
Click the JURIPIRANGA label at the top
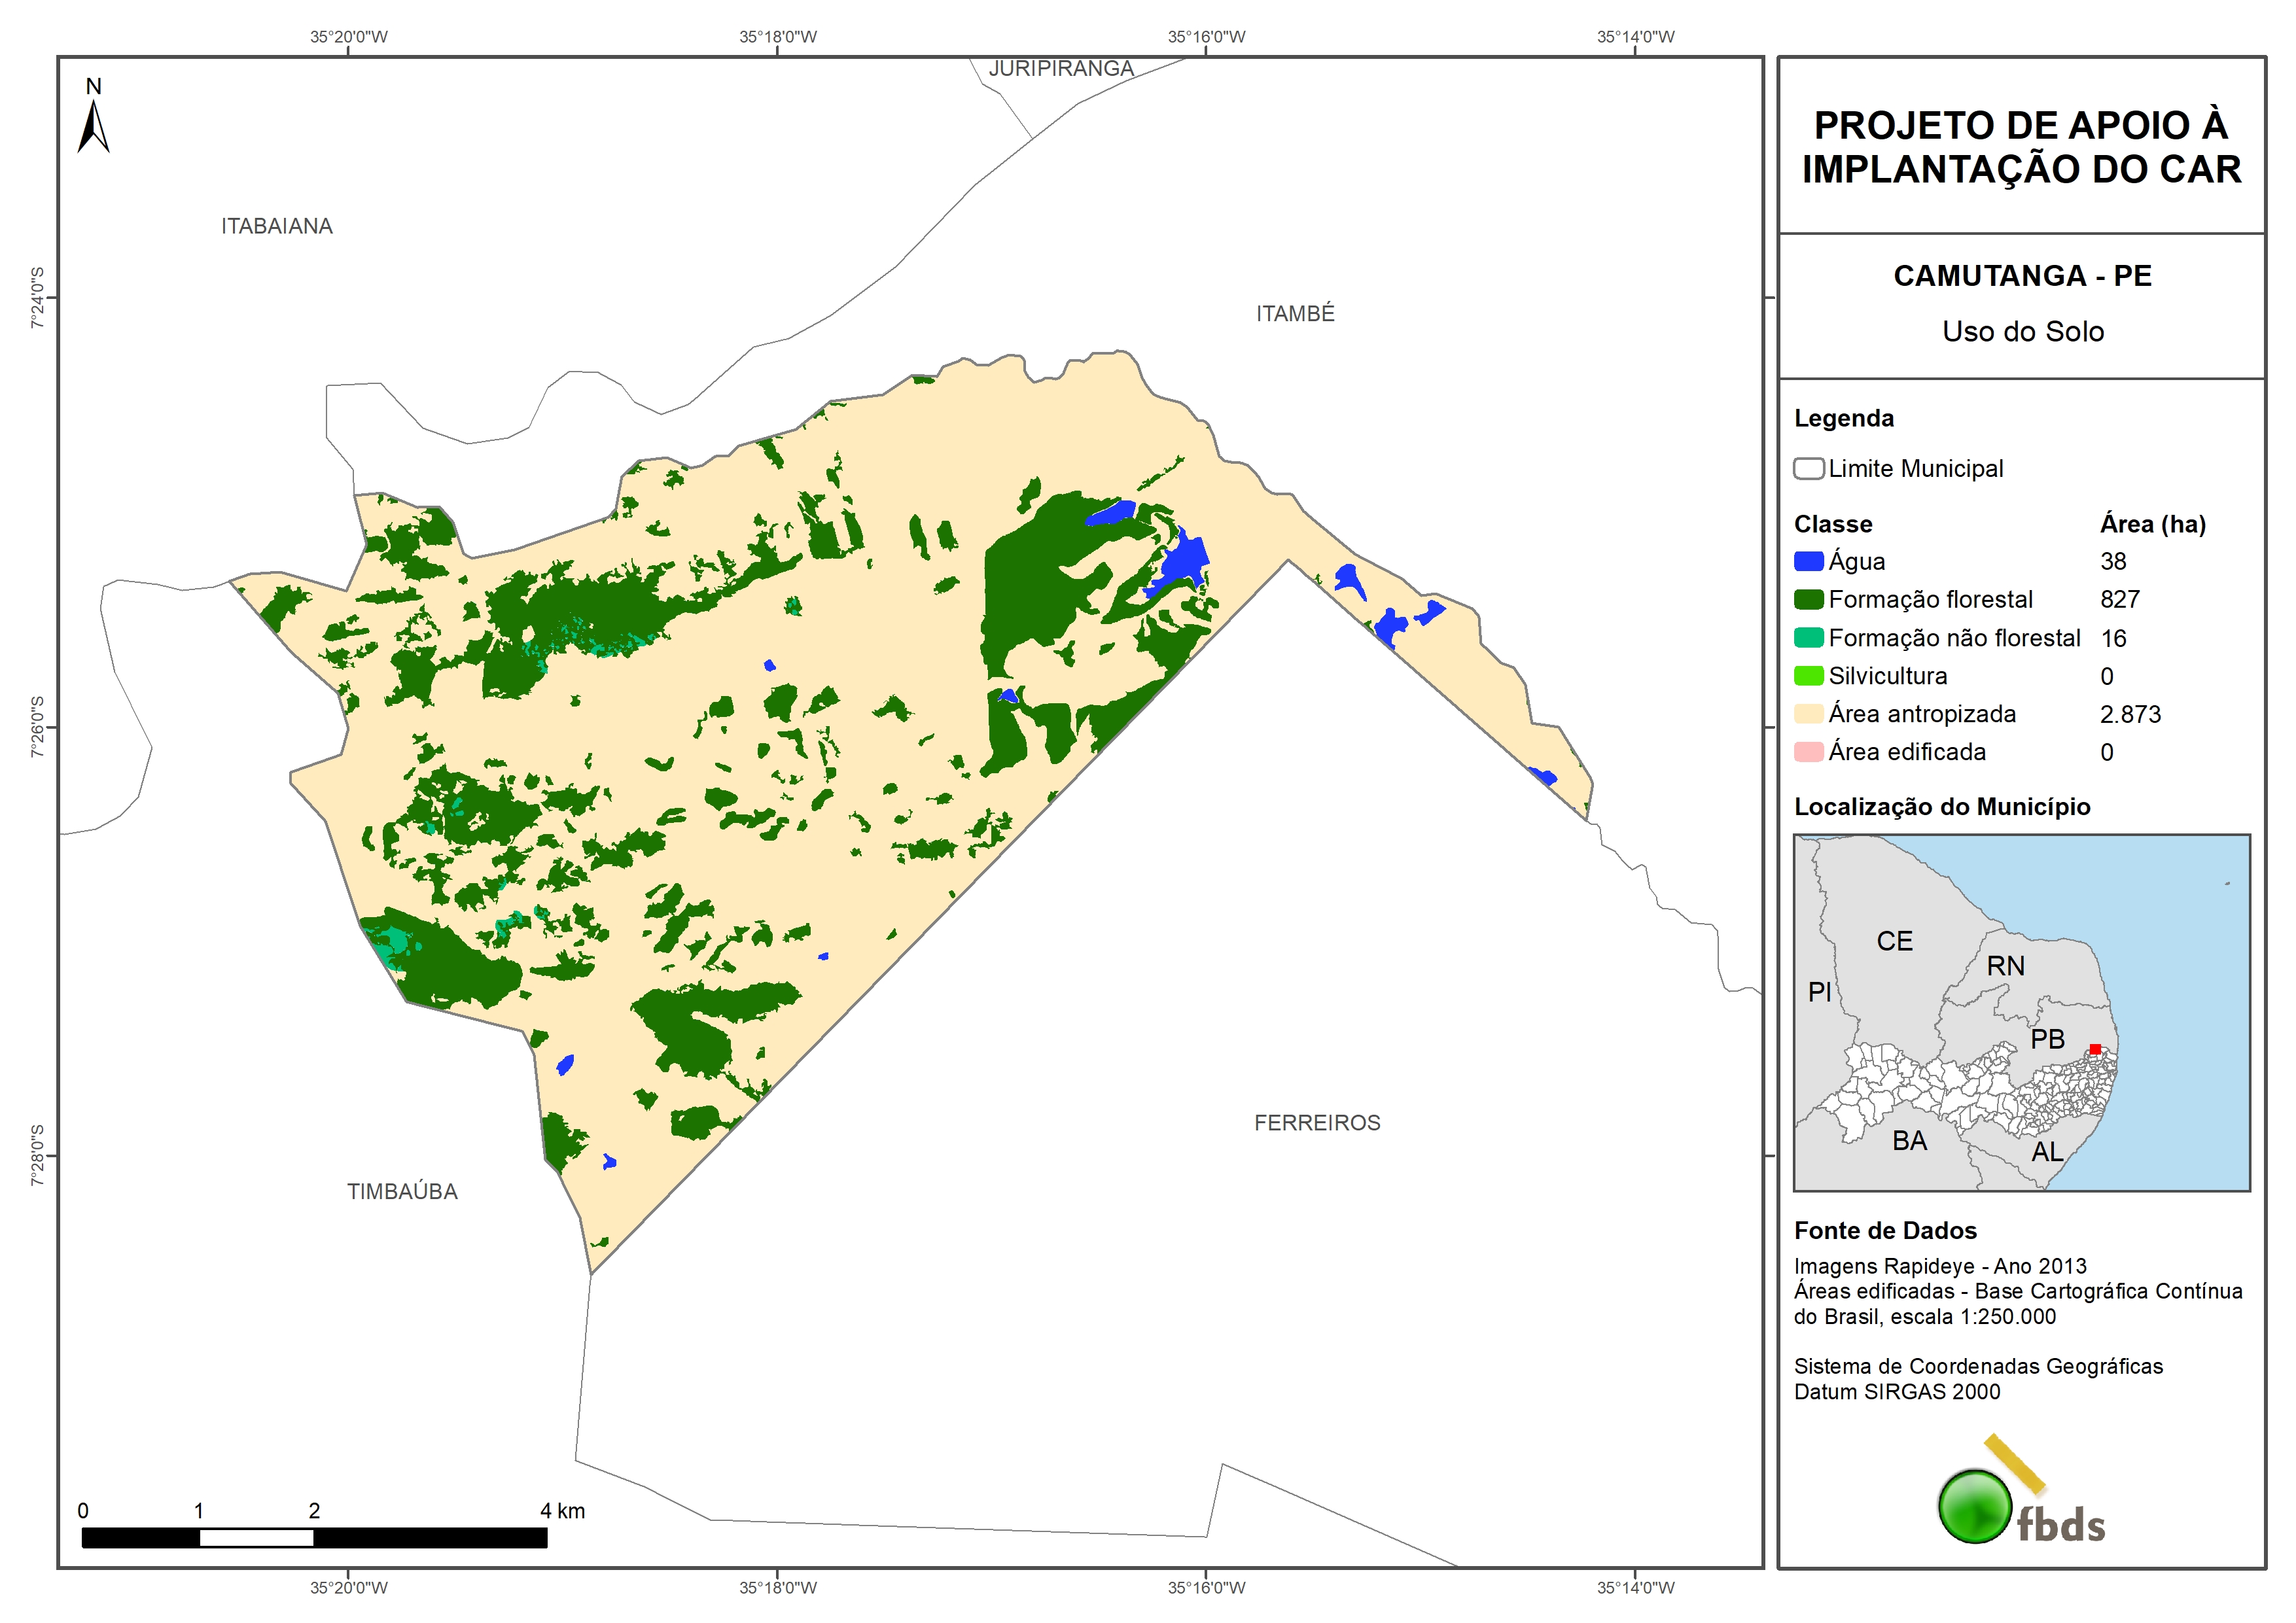(1061, 69)
